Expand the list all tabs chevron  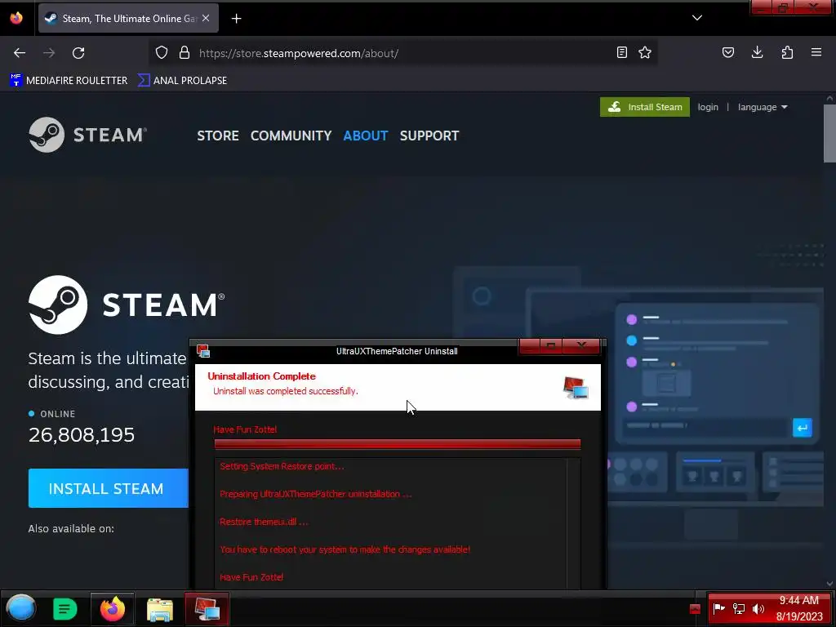pos(697,18)
